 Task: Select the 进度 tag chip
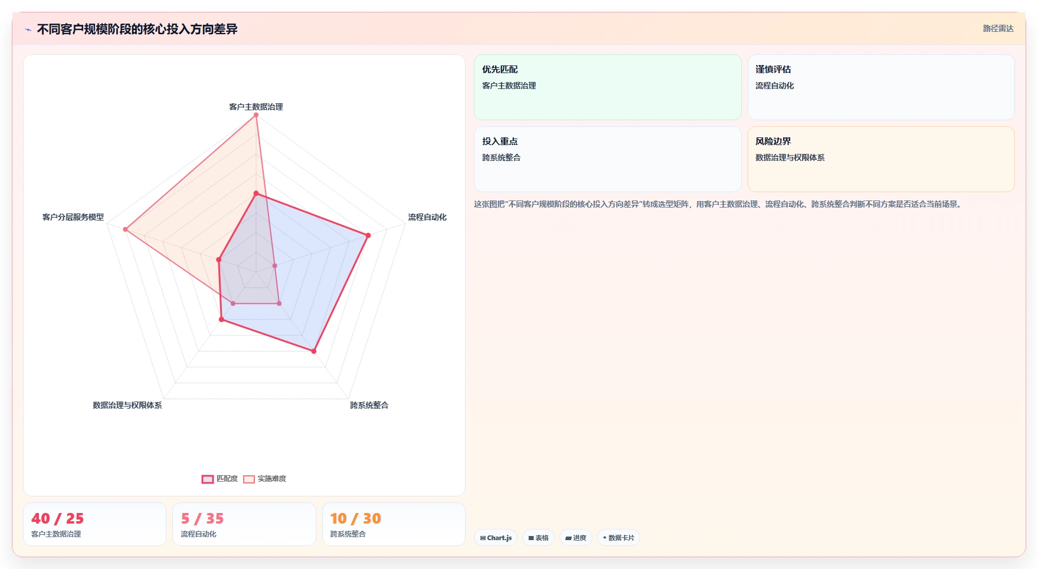[x=575, y=538]
